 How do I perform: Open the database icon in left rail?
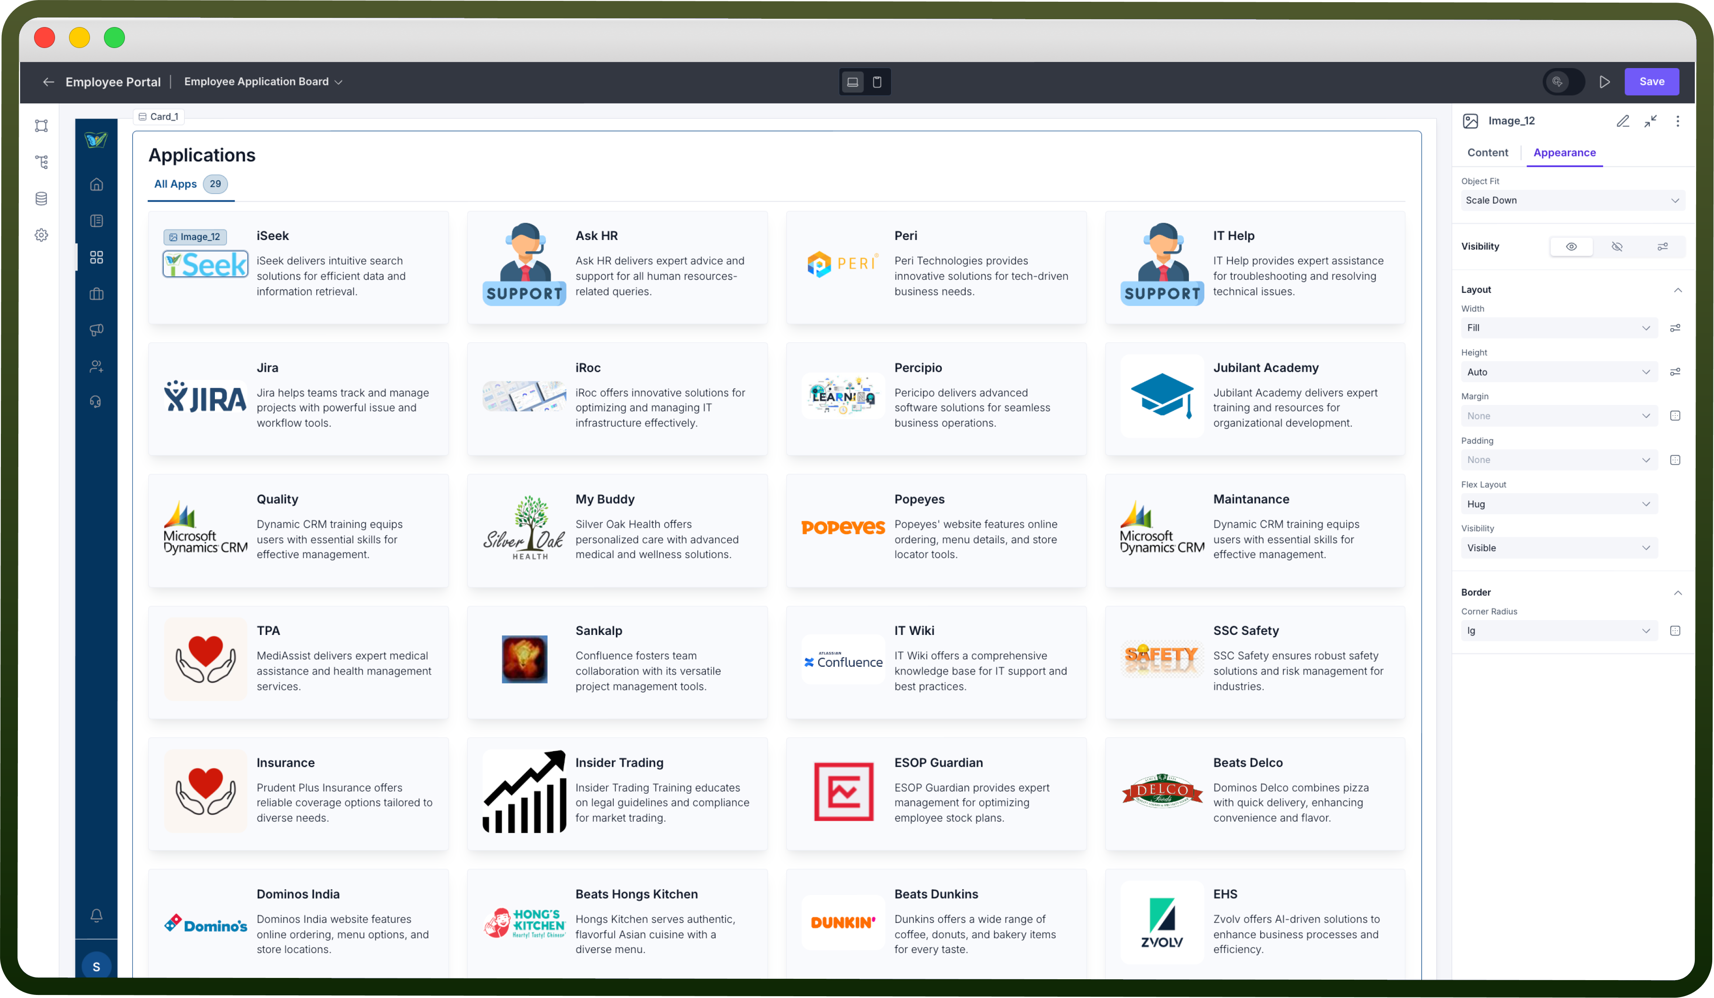pyautogui.click(x=41, y=199)
